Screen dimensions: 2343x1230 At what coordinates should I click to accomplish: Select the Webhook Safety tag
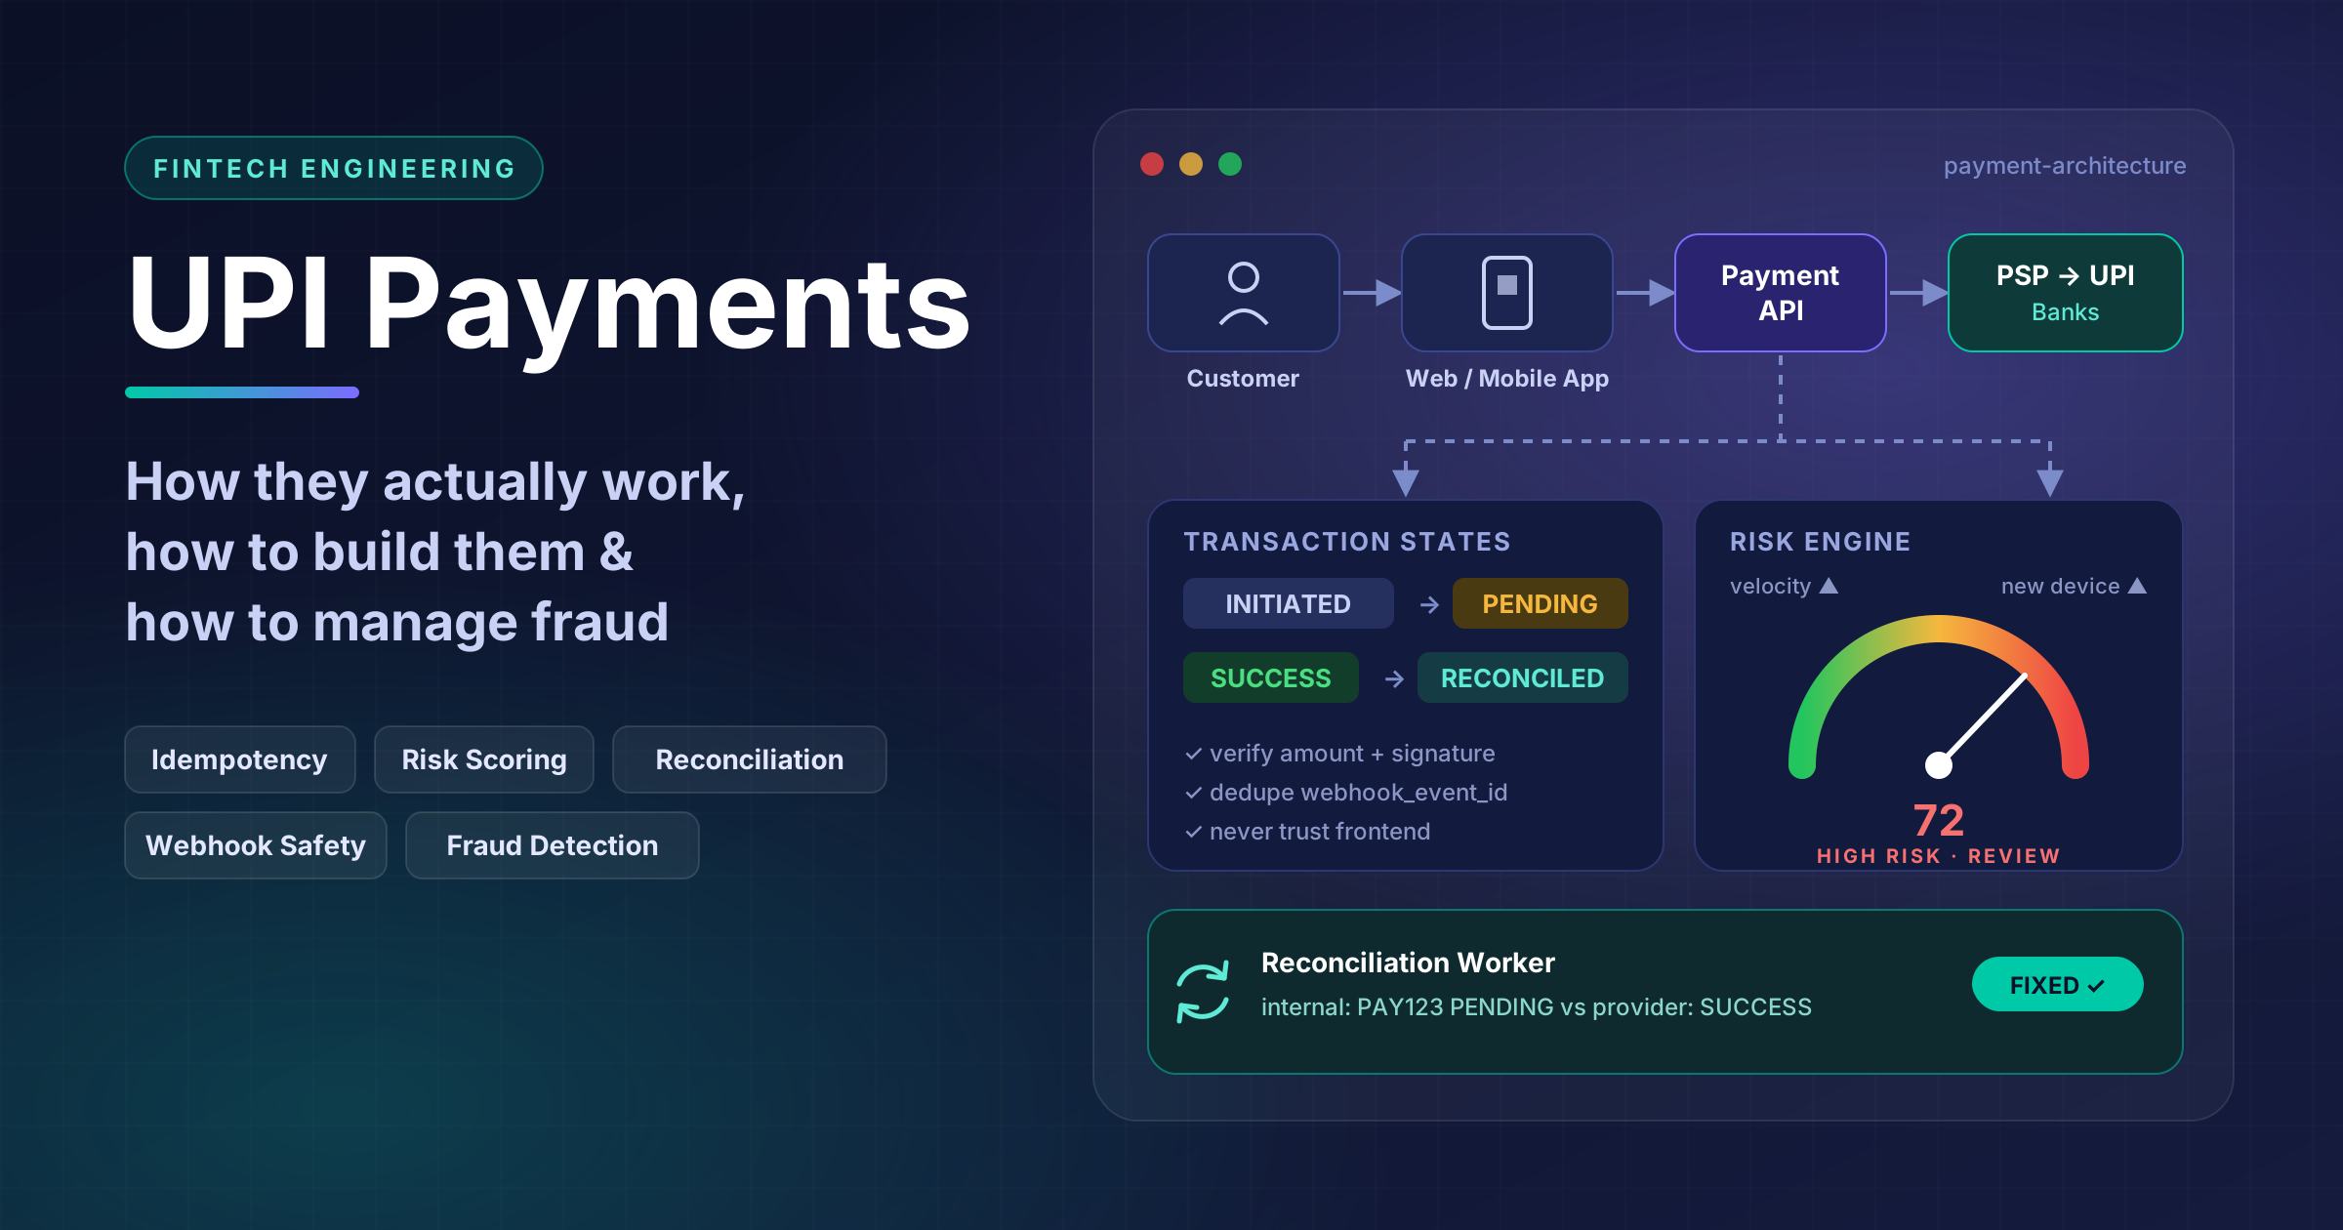point(255,845)
